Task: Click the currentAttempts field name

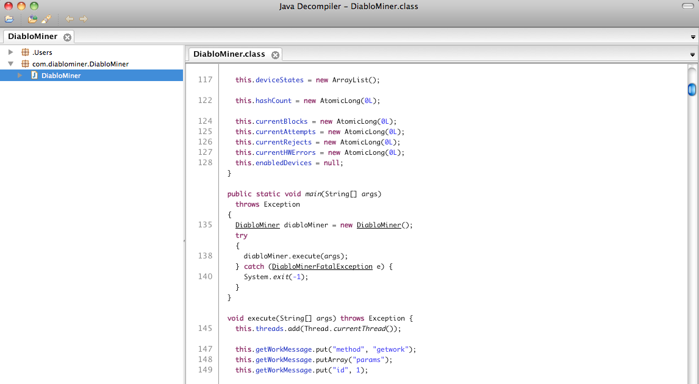Action: (x=285, y=132)
